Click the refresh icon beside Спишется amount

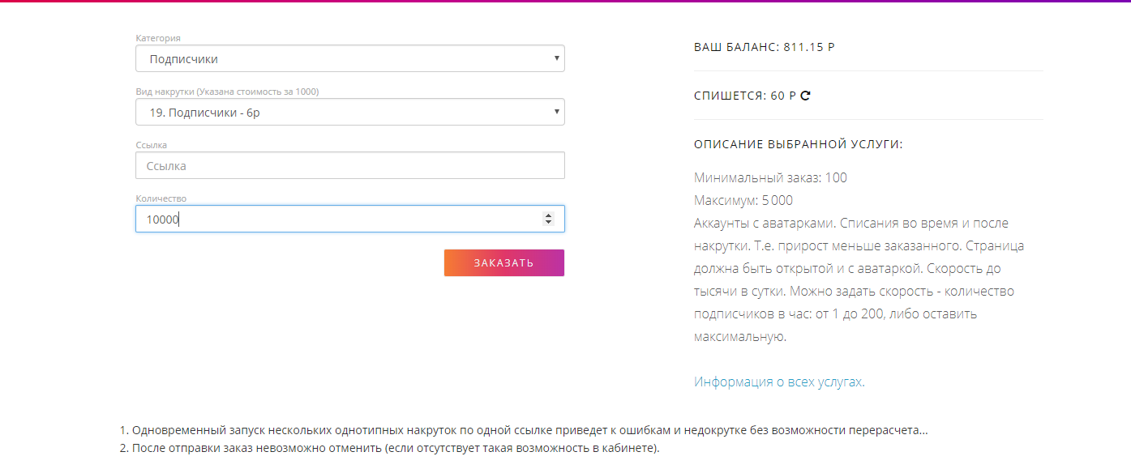click(x=805, y=96)
